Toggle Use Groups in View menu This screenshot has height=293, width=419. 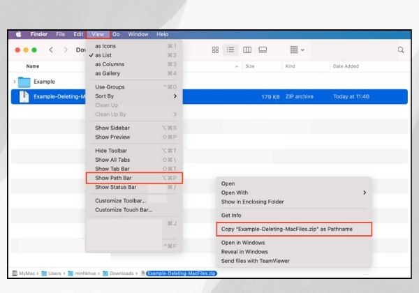134,87
